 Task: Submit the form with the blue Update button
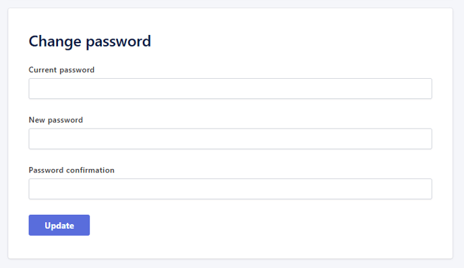59,225
